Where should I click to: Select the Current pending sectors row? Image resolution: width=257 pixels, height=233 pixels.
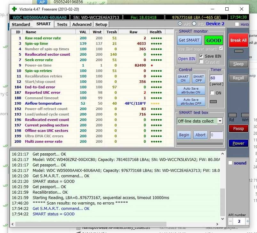tap(92, 125)
